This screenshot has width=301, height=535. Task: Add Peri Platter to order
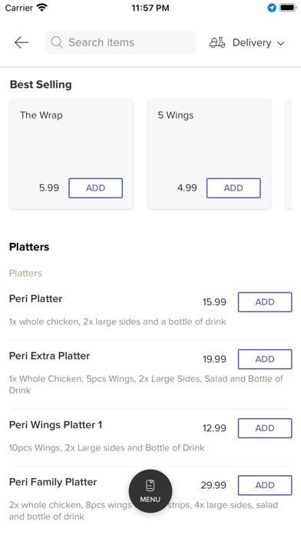265,302
